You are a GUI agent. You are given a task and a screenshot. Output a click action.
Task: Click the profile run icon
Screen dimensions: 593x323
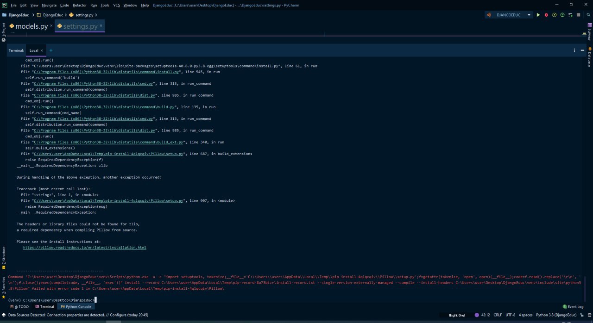click(x=562, y=15)
